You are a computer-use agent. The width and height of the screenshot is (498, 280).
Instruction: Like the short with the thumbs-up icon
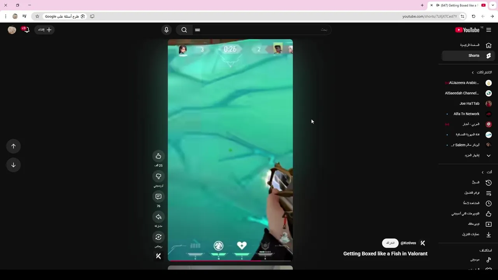(158, 156)
